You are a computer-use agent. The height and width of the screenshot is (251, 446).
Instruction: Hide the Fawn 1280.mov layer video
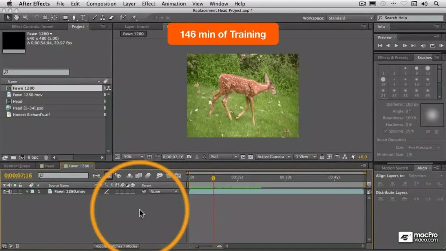(x=5, y=192)
